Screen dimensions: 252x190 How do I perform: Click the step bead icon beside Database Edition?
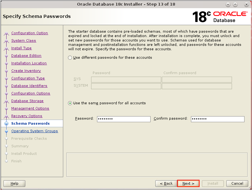(x=7, y=56)
